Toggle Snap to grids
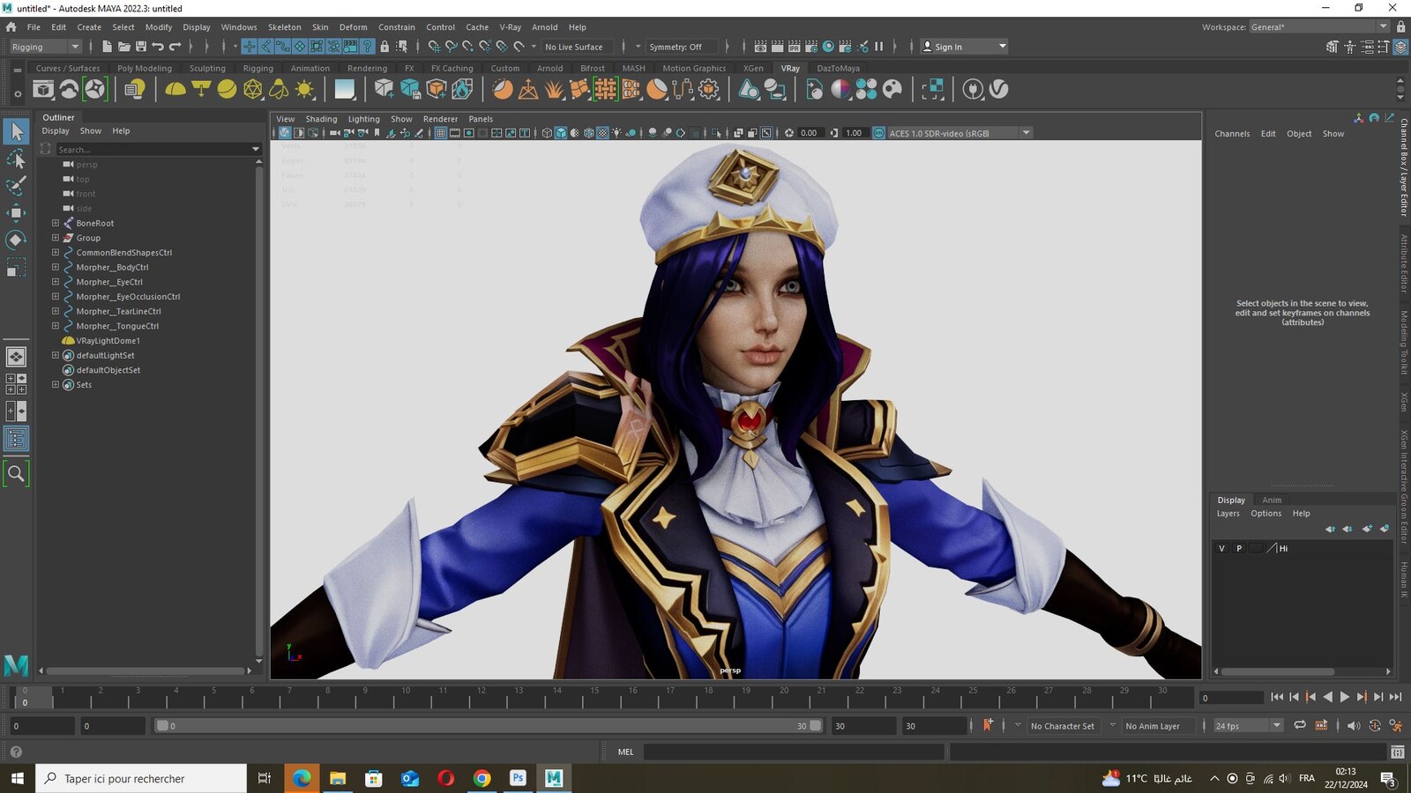This screenshot has width=1411, height=793. pos(434,47)
